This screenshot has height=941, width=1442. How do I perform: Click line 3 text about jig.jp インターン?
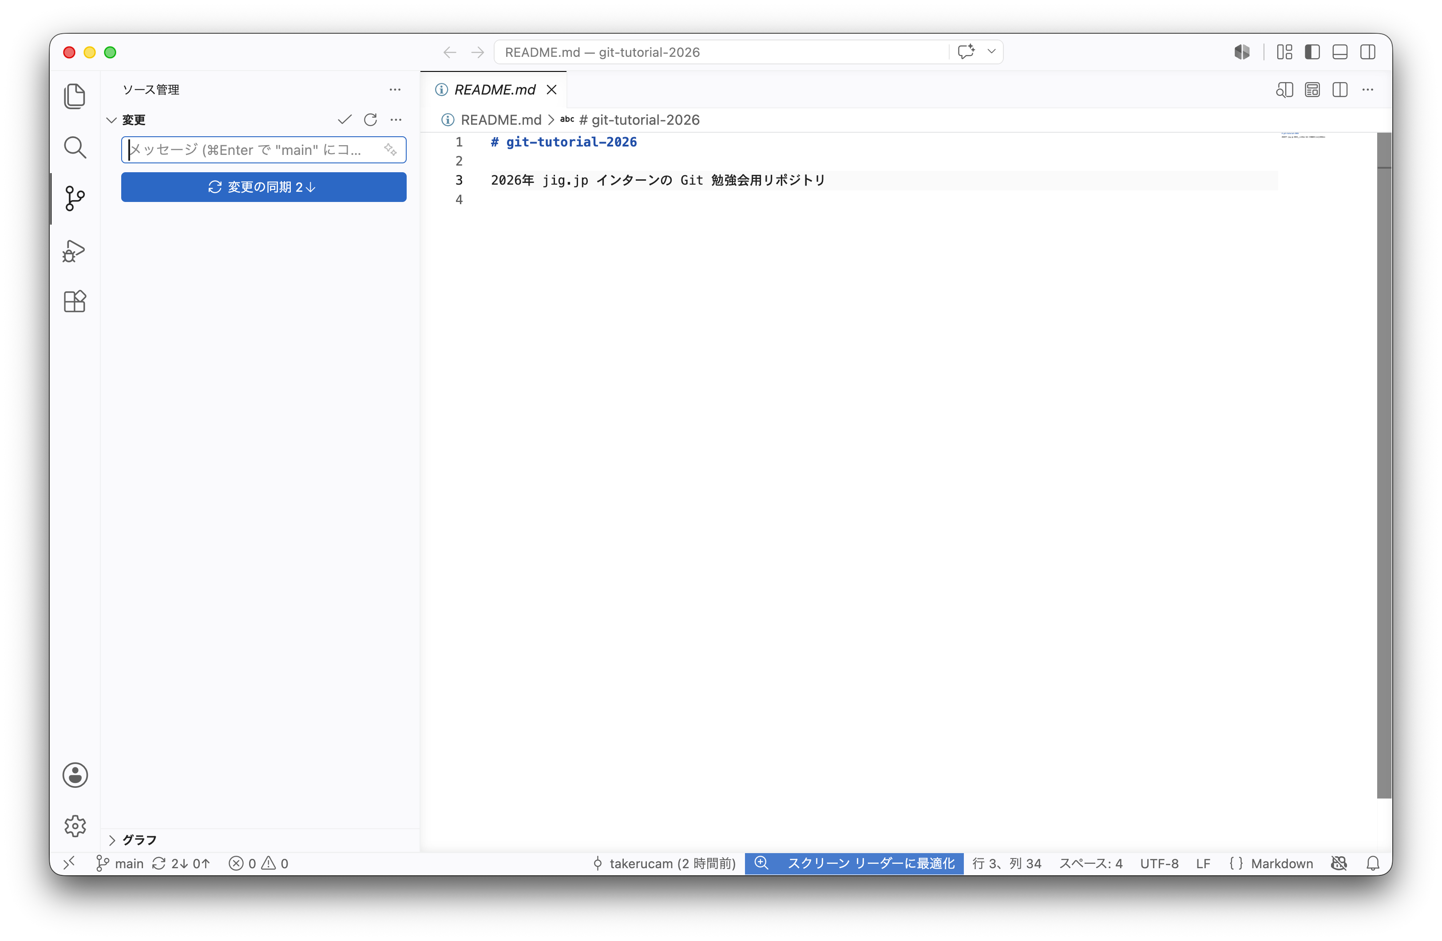(658, 180)
